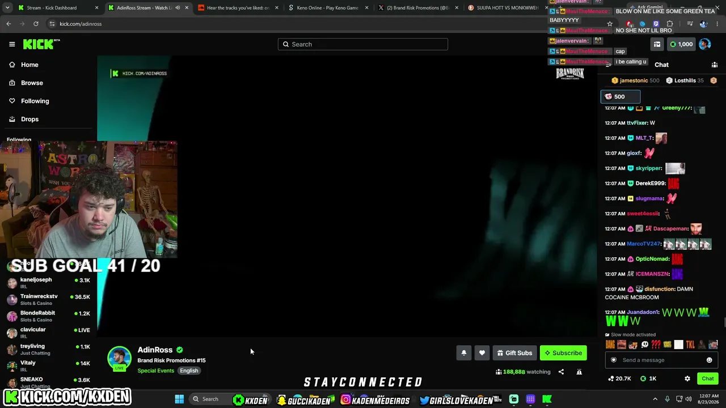Open the browser extensions puzzle icon

coord(670,24)
